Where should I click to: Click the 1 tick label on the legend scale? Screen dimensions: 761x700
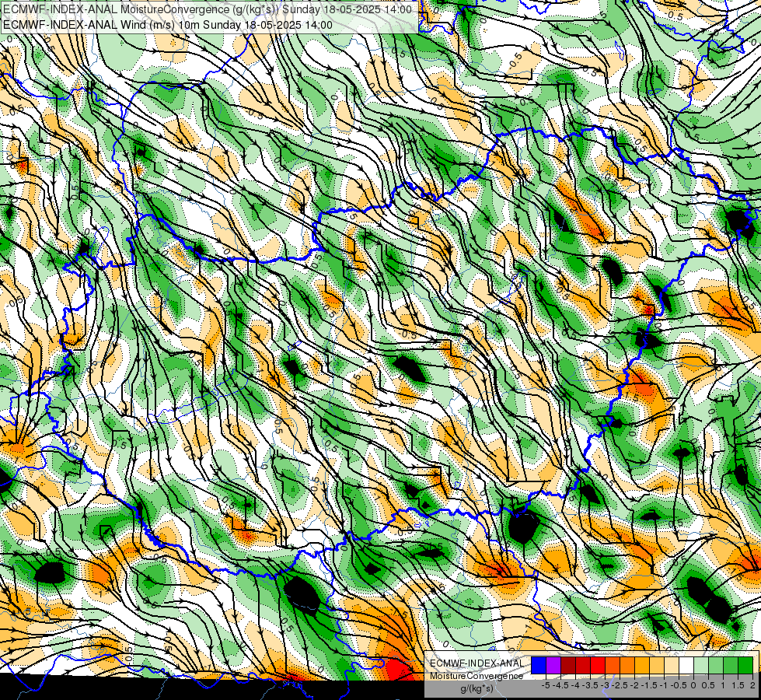click(723, 685)
